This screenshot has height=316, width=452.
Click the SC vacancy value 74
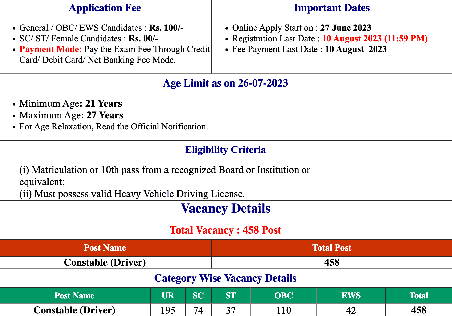tap(198, 310)
